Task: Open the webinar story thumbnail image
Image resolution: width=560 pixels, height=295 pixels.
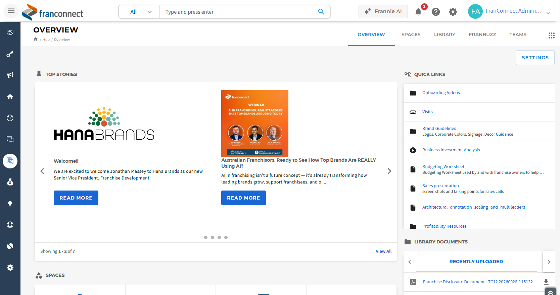Action: click(255, 124)
